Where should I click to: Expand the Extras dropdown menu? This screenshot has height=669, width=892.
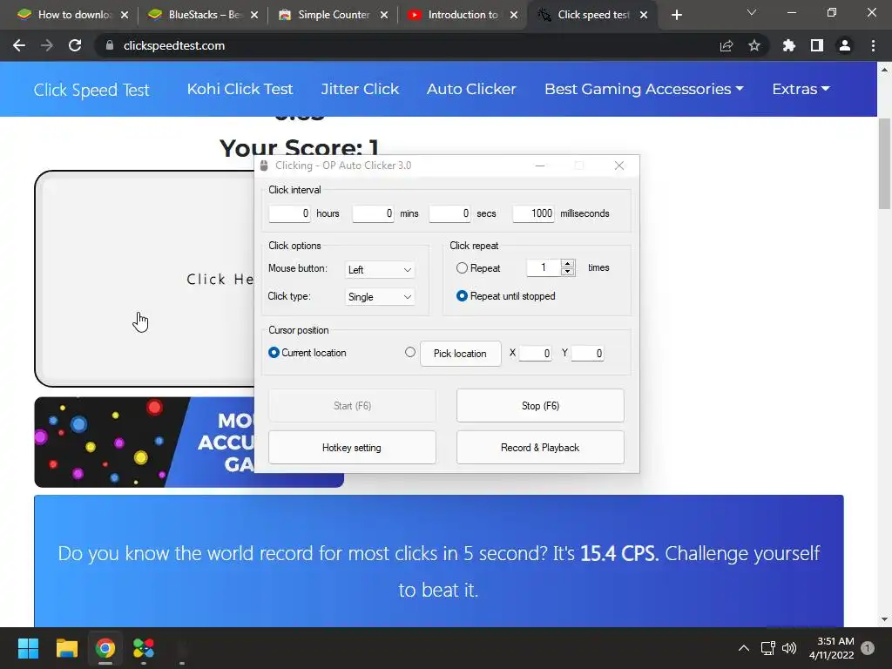coord(801,90)
